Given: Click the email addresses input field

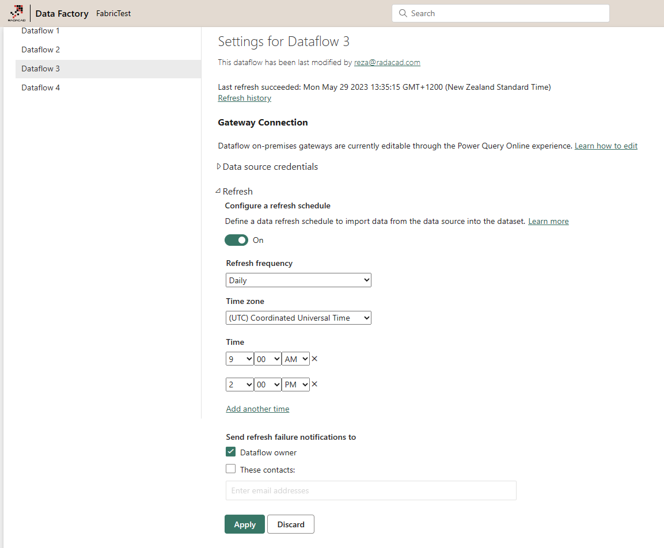Looking at the screenshot, I should (371, 490).
